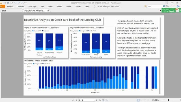Viewport: 181px width, 102px height.
Task: Click the 'Not Verified' axis label
Action: [x=49, y=53]
